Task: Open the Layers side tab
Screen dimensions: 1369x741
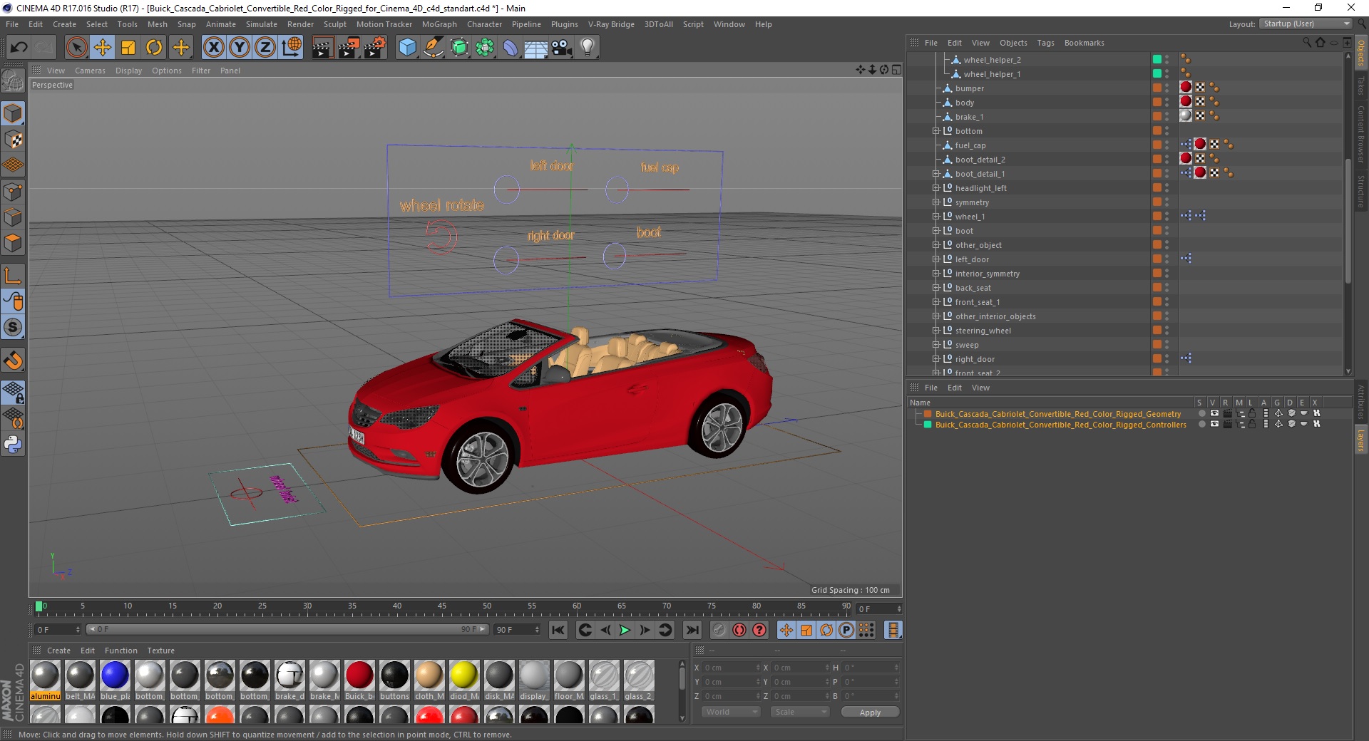Action: tap(1361, 440)
